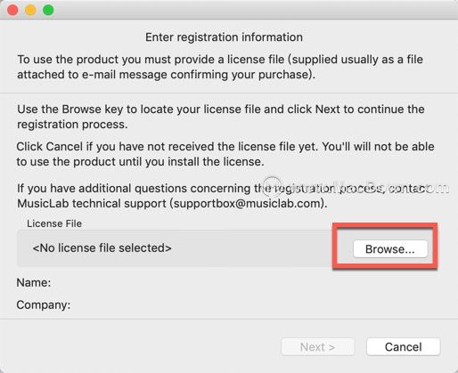Click the 'Use the Browse key' instruction text

[x=221, y=117]
